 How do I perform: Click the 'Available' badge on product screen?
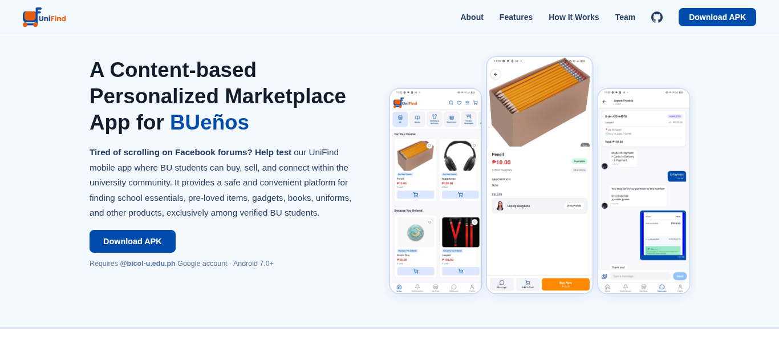579,161
